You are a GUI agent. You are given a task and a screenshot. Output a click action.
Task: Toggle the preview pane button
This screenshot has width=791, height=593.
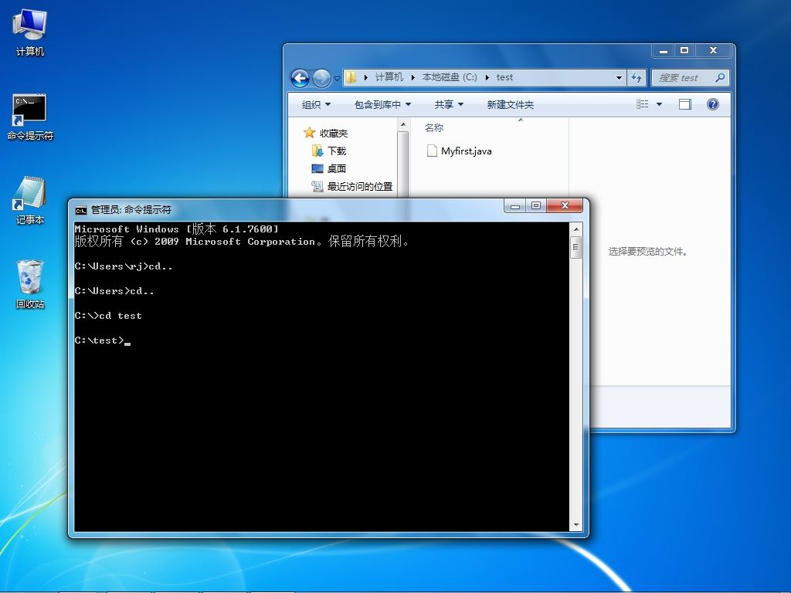pos(685,104)
